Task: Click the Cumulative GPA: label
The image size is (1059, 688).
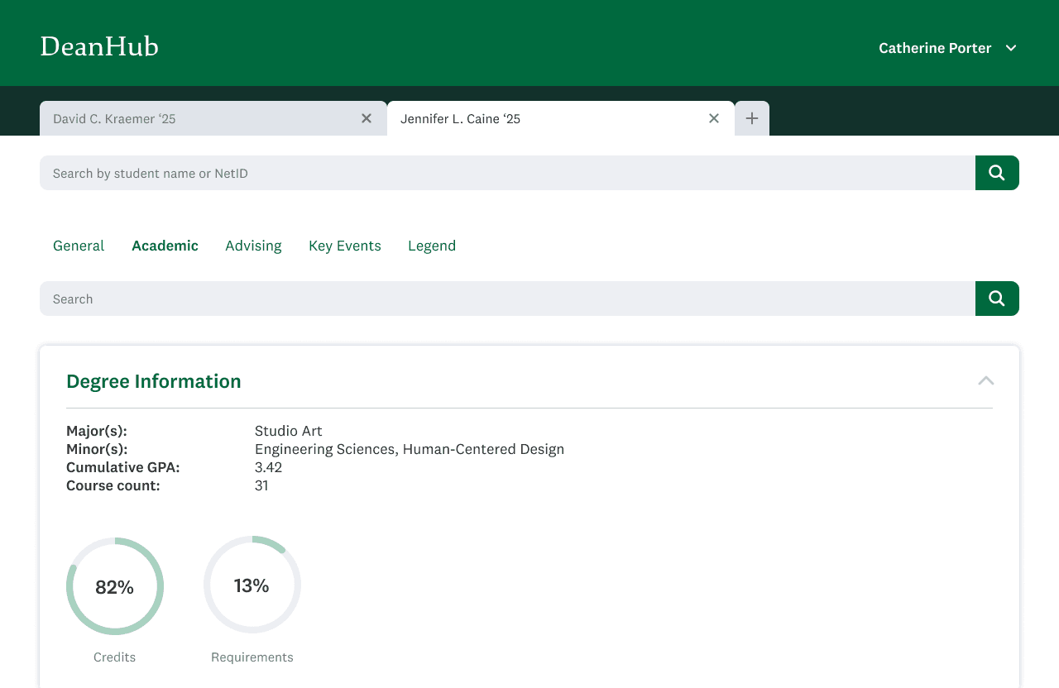Action: [123, 467]
